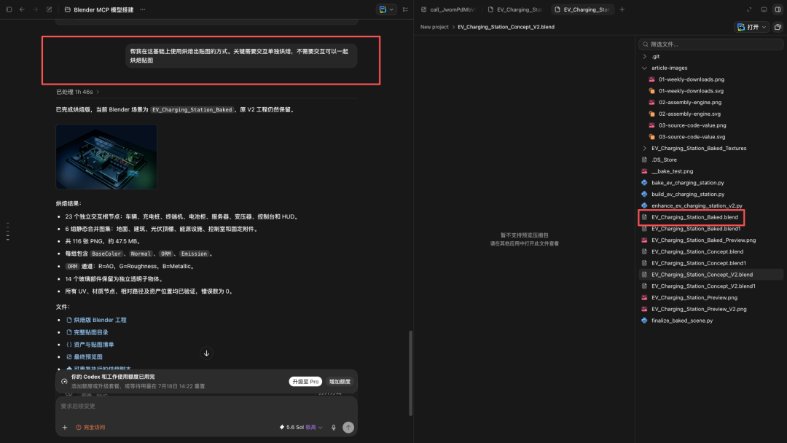The image size is (787, 443).
Task: Click the copy windows icon beside 打开
Action: click(x=778, y=27)
